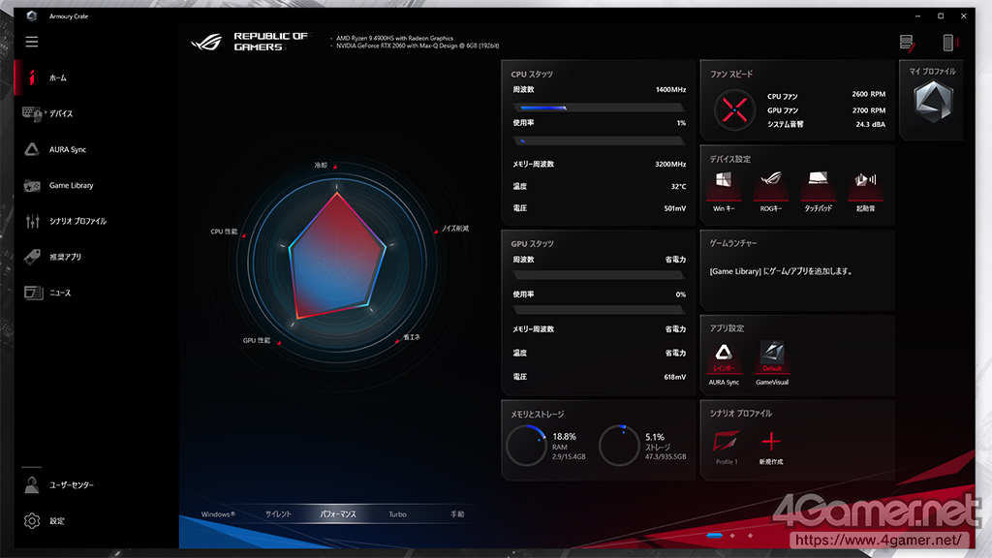Click the CPU 使用率 progress bar
992x558 pixels.
point(599,140)
